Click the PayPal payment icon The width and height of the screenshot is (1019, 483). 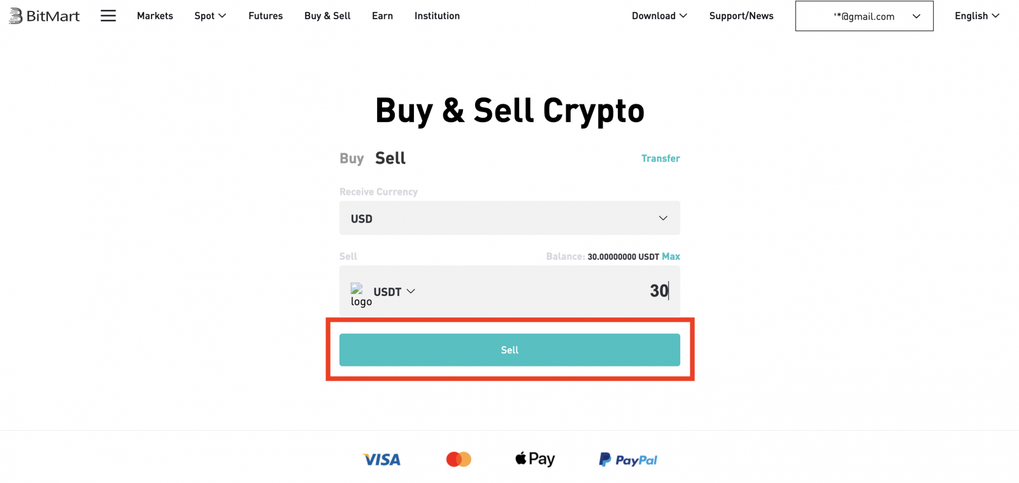point(627,459)
